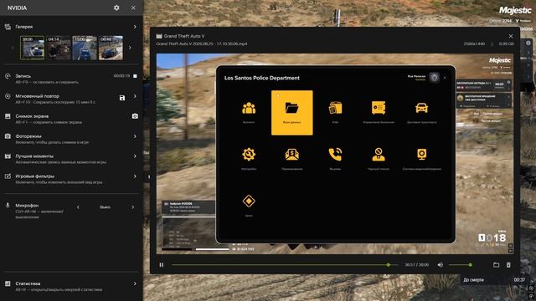Click the Los Santos Police Department title
The image size is (536, 301).
click(262, 78)
